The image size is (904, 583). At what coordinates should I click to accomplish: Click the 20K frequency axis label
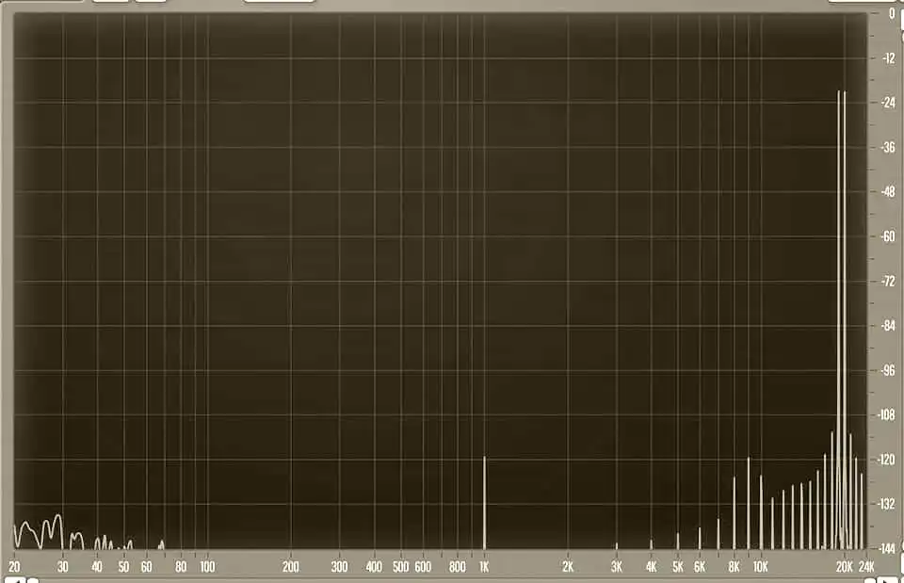pos(845,567)
